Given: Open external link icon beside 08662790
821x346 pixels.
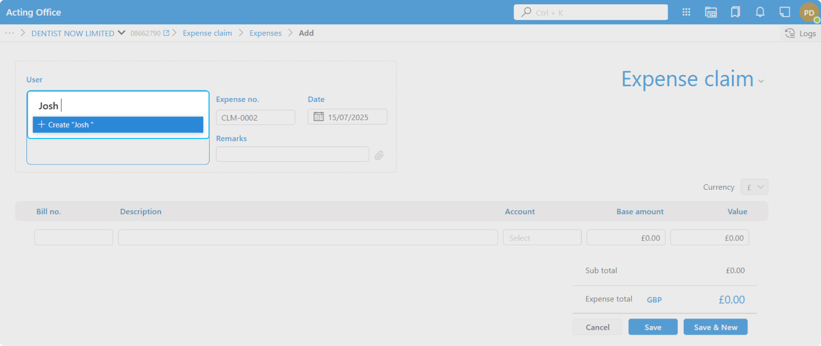Looking at the screenshot, I should coord(166,33).
